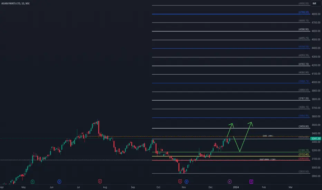The height and width of the screenshot is (190, 322).
Task: Click the Mar label on the time axis
Action: pos(291,187)
